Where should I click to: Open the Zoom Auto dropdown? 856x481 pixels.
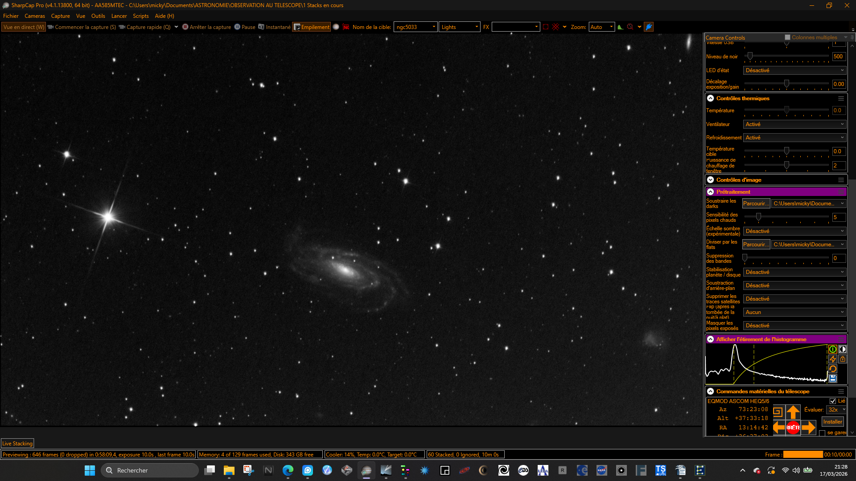[601, 27]
